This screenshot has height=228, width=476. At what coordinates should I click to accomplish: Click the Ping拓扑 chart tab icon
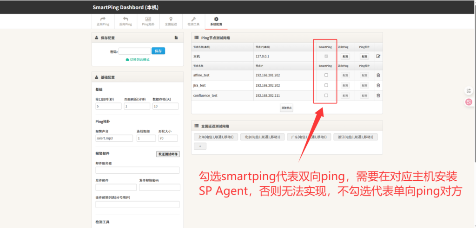coord(148,21)
